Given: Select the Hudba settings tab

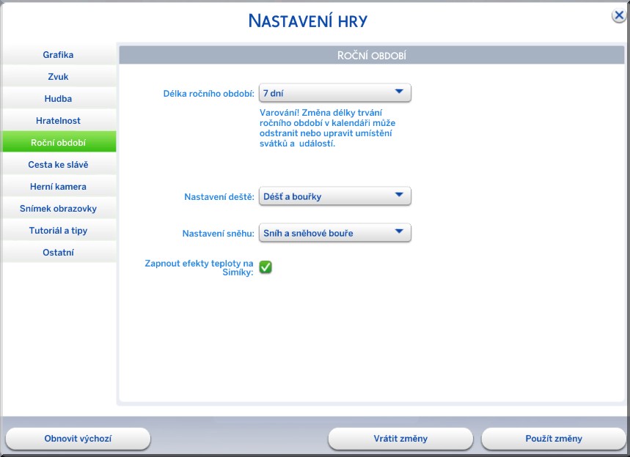Looking at the screenshot, I should pos(58,99).
